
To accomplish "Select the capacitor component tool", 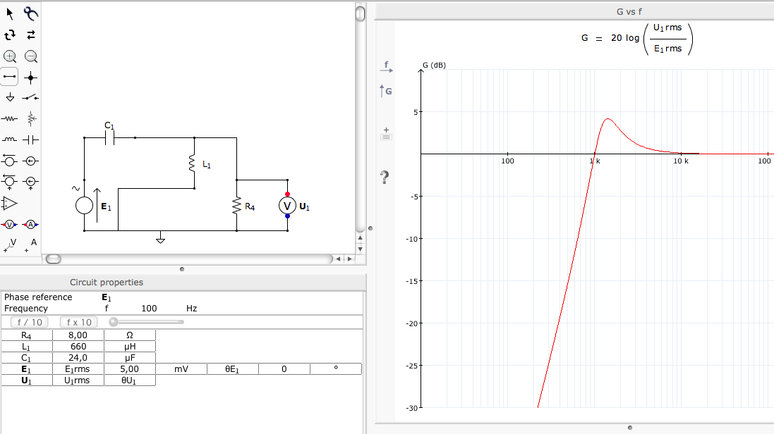I will pyautogui.click(x=30, y=139).
